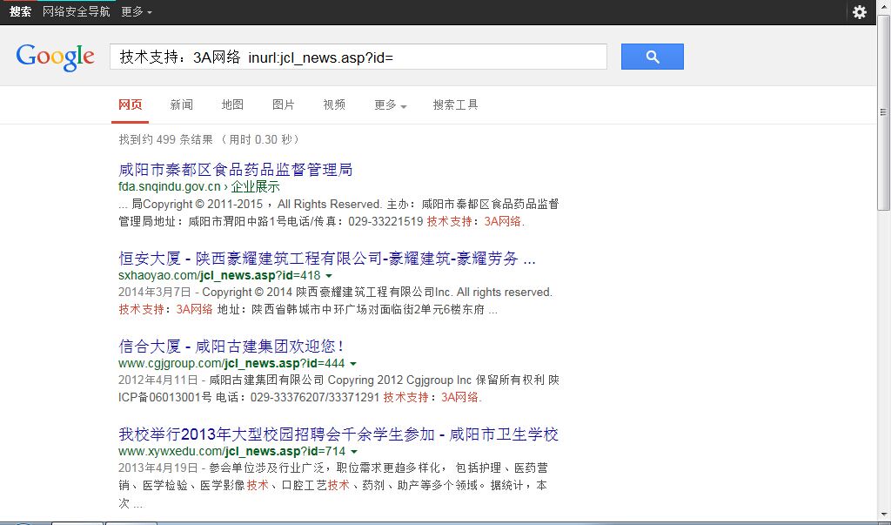Expand arrow next to sxhaoyao.com URL

tap(328, 276)
